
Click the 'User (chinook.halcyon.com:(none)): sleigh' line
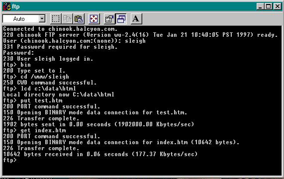pos(74,41)
